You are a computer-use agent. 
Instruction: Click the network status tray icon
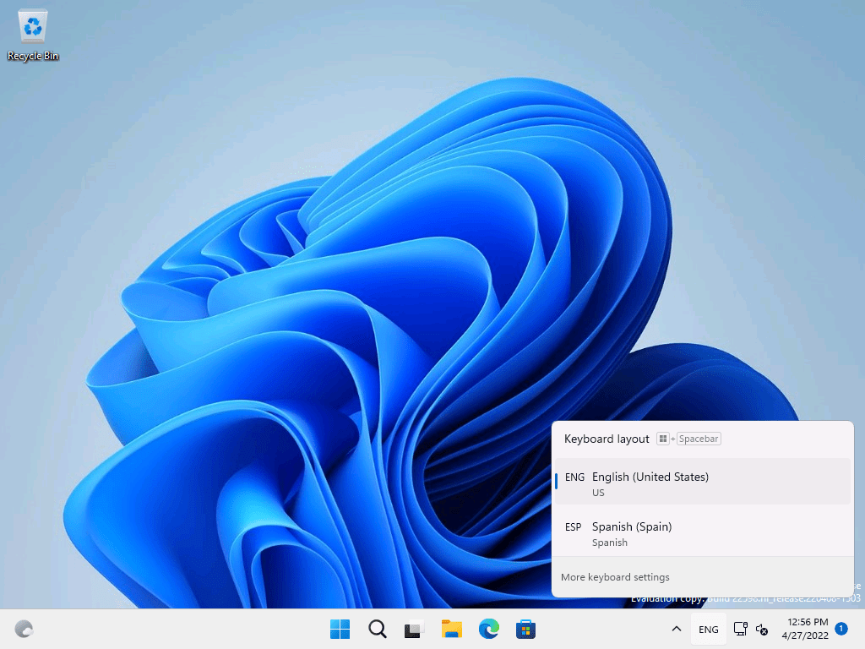click(x=740, y=630)
